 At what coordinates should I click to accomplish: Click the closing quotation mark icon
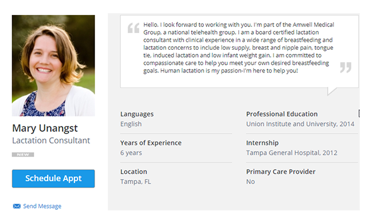point(346,68)
